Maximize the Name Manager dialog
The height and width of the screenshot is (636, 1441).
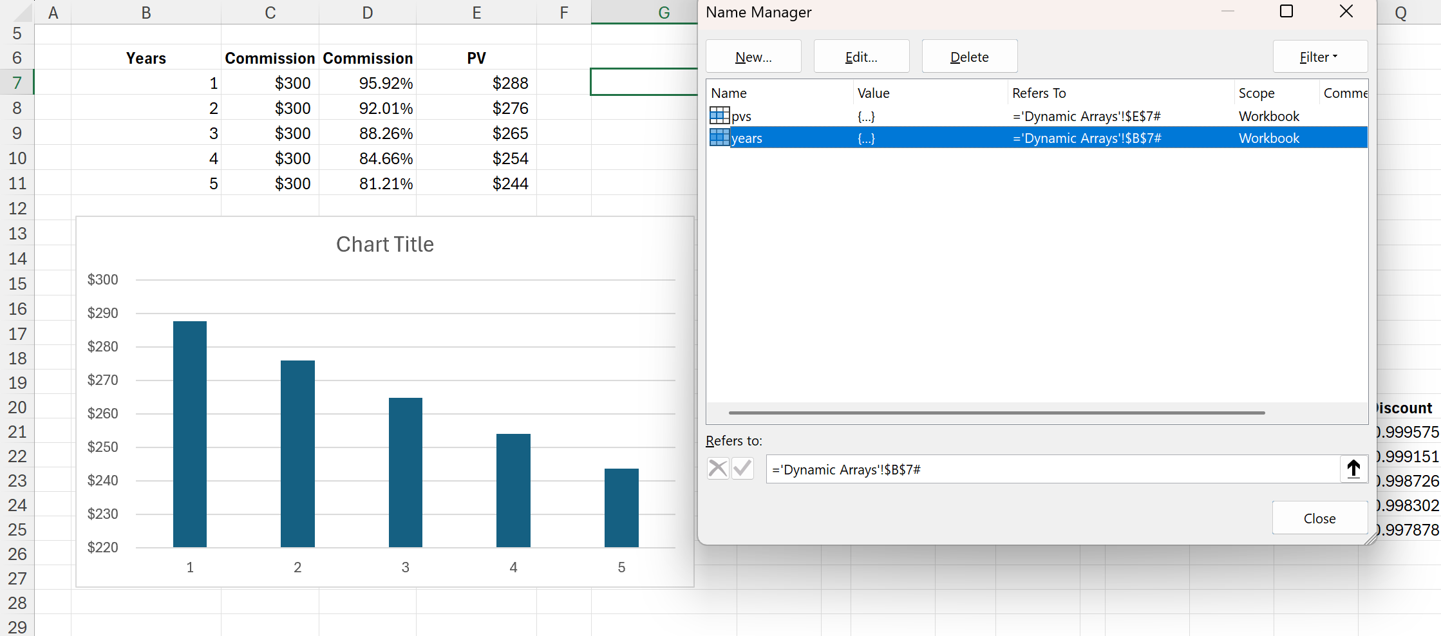point(1286,12)
